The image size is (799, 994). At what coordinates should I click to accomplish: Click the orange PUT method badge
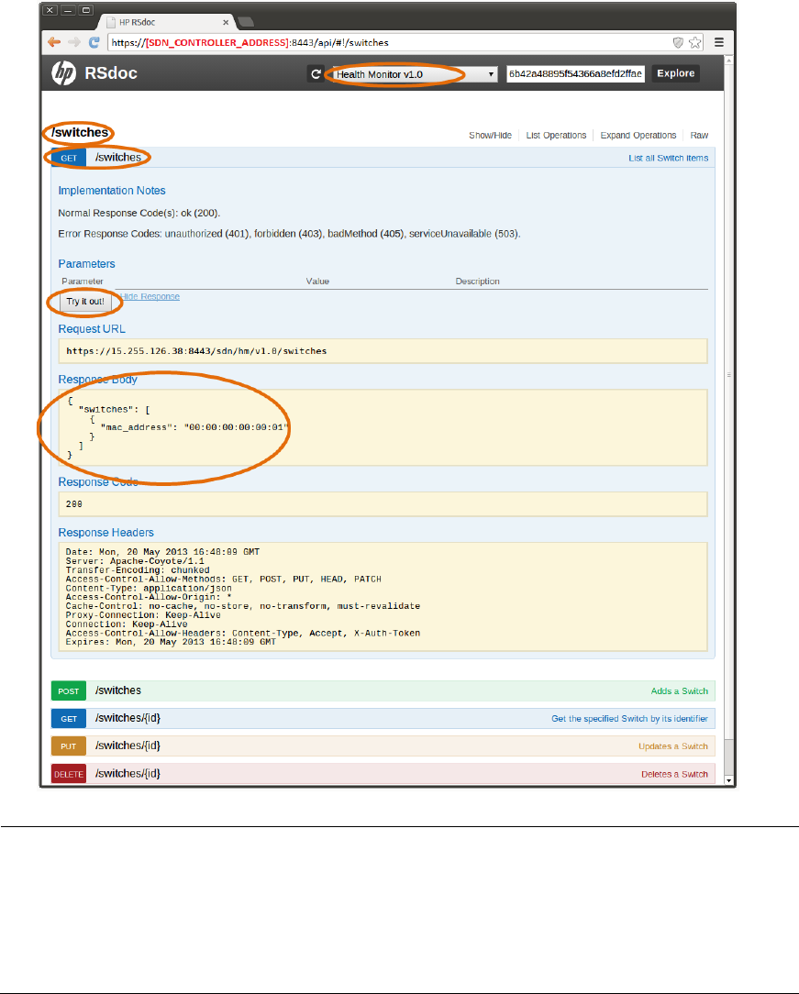pos(69,746)
